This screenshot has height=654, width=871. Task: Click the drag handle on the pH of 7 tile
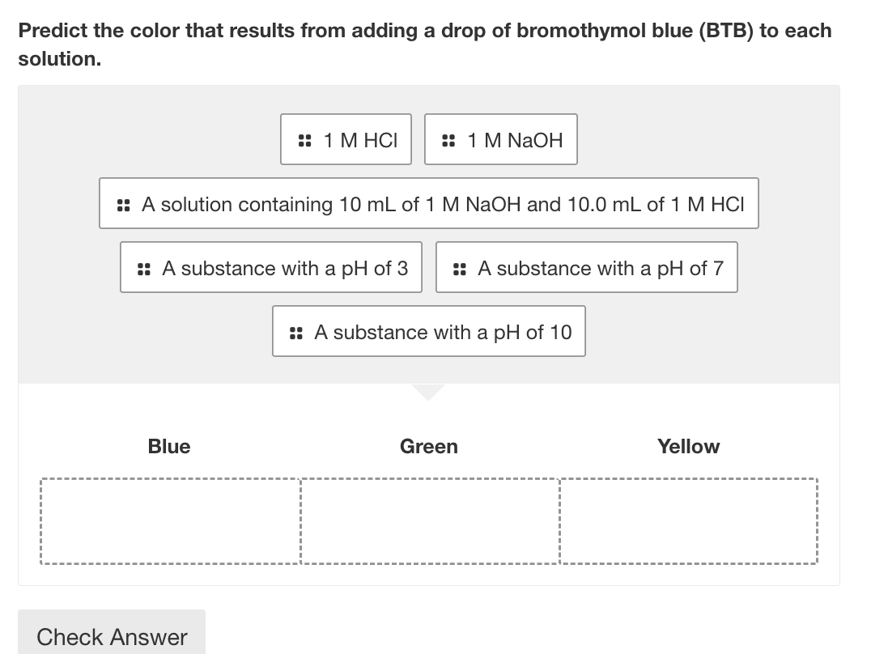(x=459, y=267)
